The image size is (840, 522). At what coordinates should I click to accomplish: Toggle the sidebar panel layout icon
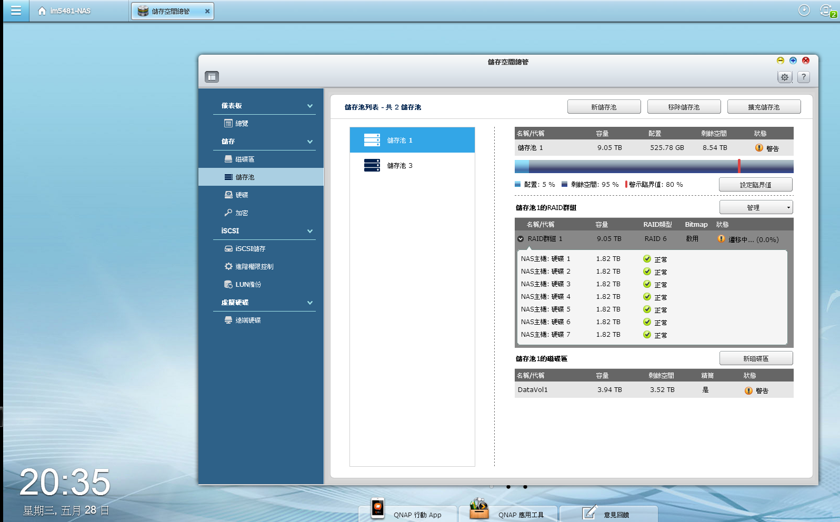[x=212, y=77]
